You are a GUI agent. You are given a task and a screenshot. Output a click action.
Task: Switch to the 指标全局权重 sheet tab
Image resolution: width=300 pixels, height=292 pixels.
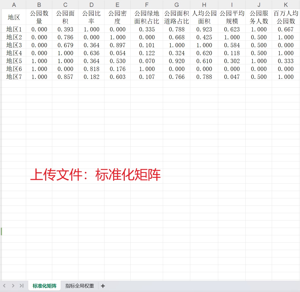pyautogui.click(x=80, y=286)
